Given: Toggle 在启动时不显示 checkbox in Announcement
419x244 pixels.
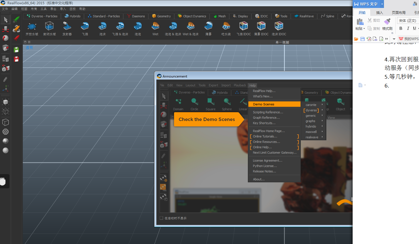Looking at the screenshot, I should click(161, 218).
